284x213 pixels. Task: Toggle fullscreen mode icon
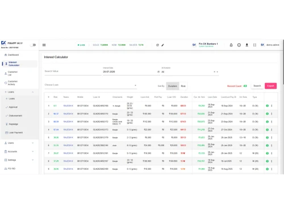254,45
